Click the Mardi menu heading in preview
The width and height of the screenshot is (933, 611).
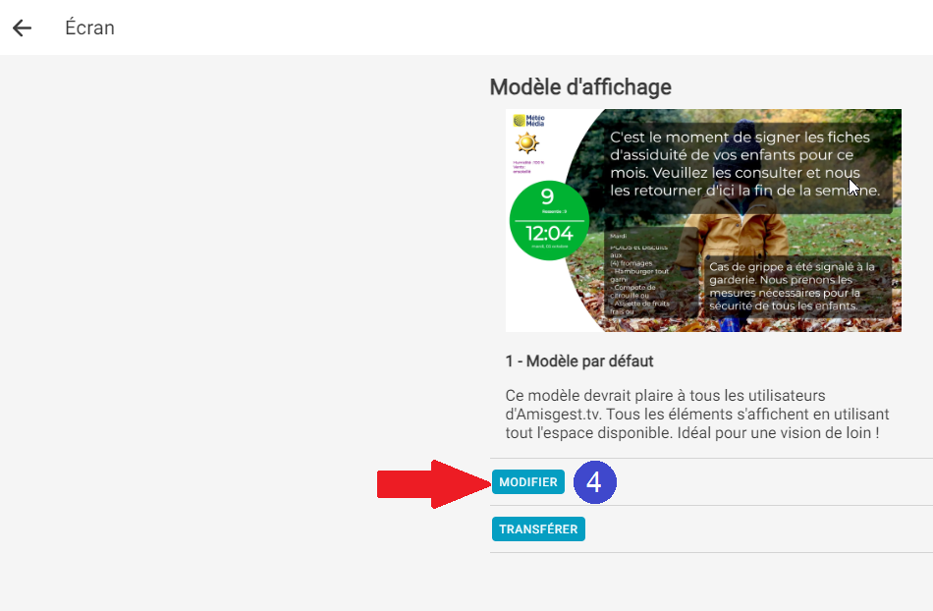(x=618, y=236)
